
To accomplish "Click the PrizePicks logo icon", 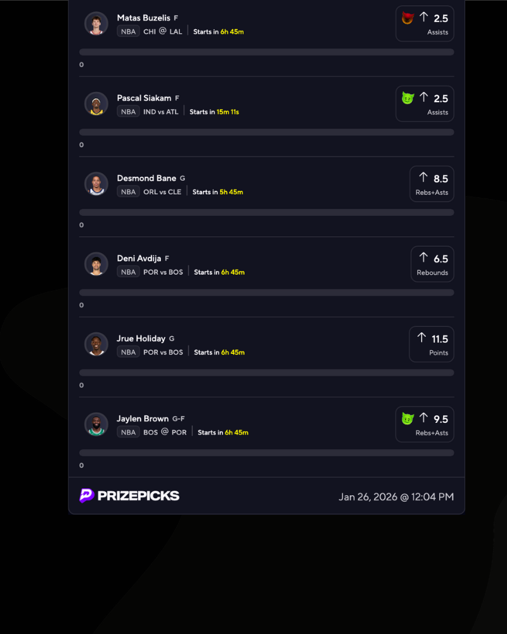I will (87, 495).
